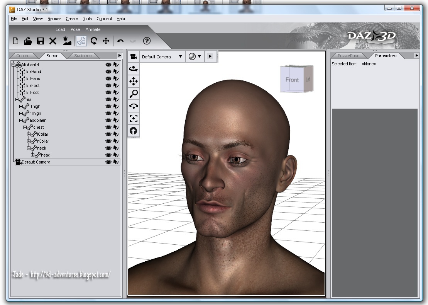The width and height of the screenshot is (428, 305).
Task: Click the Front face of view cube
Action: tap(292, 80)
